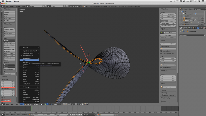This screenshot has width=206, height=116.
Task: Click the screen layout browse icon
Action: pos(27,6)
